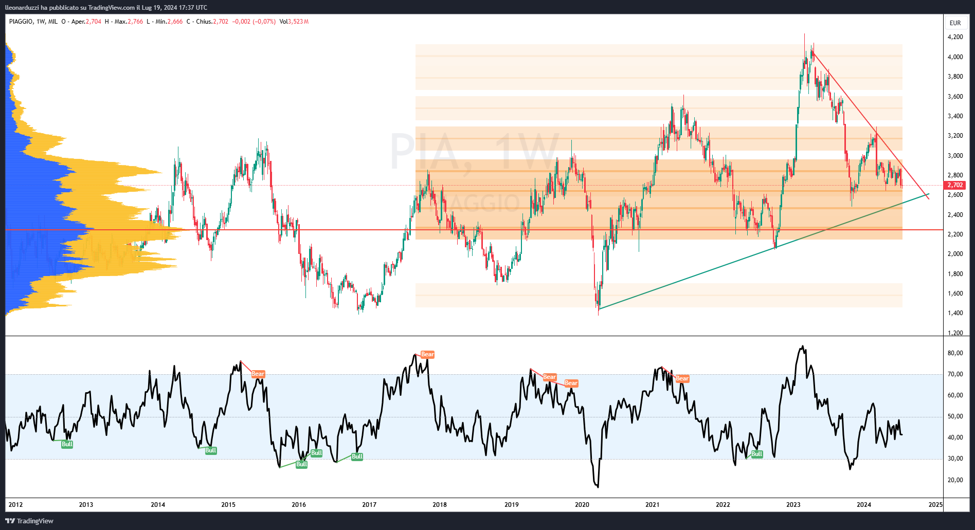Click the 2012 year label on time axis
The image size is (975, 530).
tap(15, 505)
